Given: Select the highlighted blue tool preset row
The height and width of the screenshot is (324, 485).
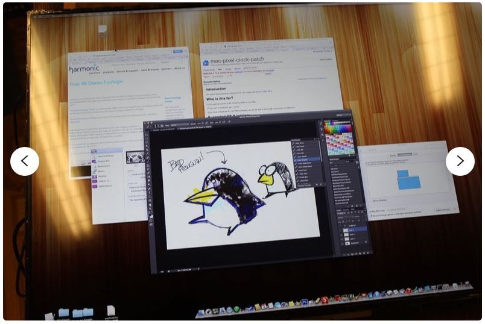Looking at the screenshot, I should tap(306, 160).
